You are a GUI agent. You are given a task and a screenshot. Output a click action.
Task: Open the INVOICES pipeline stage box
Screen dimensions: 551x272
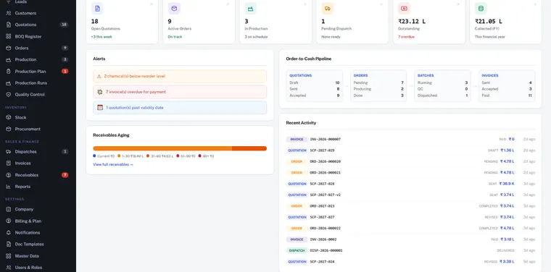pyautogui.click(x=507, y=86)
